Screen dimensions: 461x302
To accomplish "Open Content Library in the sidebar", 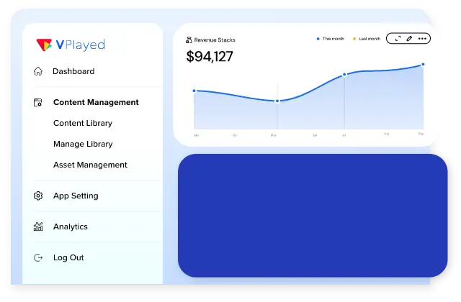I will pyautogui.click(x=83, y=123).
